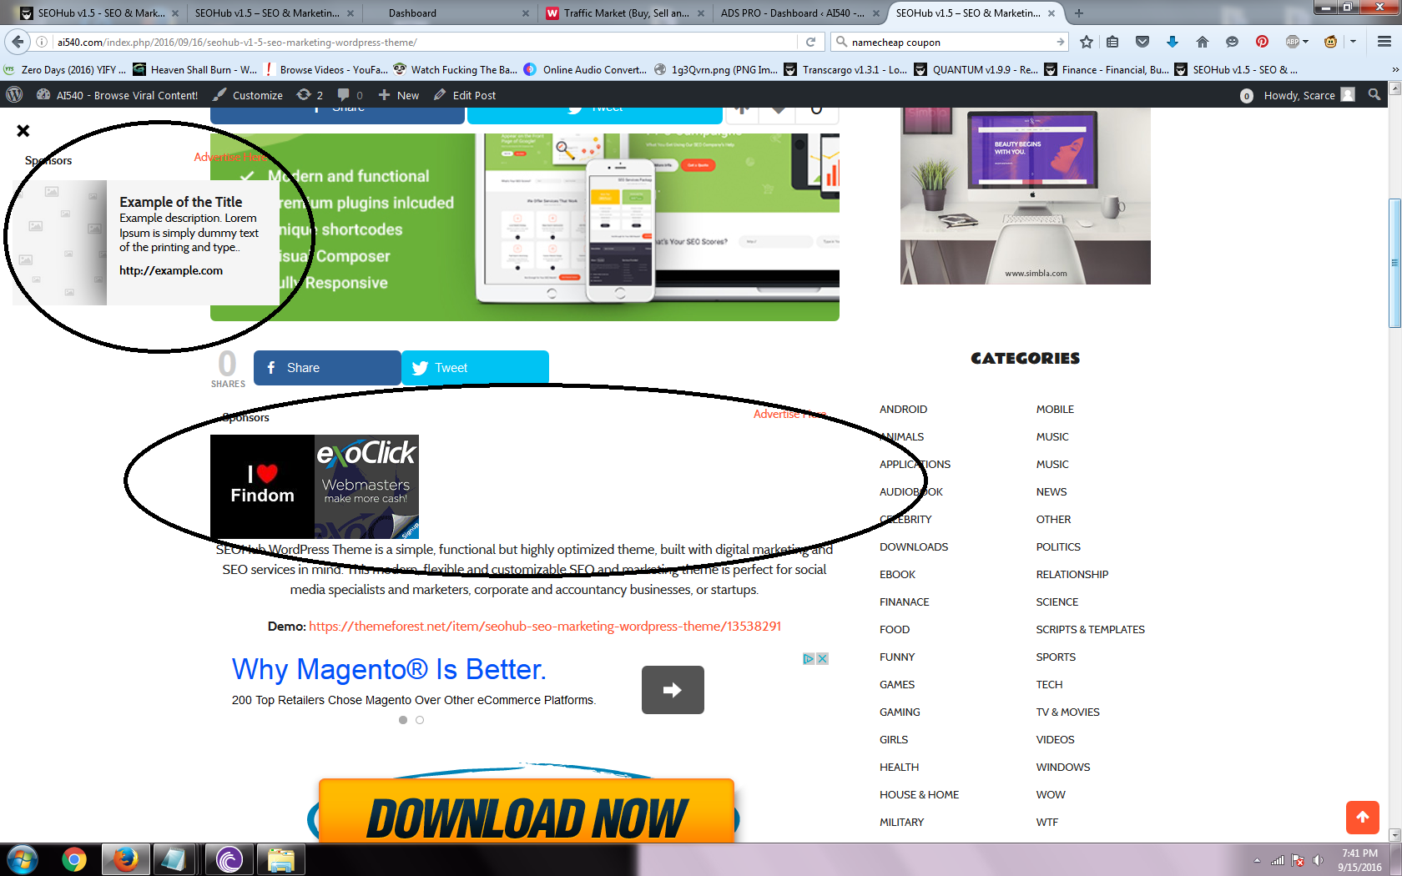Click the address bar URL field
The width and height of the screenshot is (1402, 876).
point(424,42)
